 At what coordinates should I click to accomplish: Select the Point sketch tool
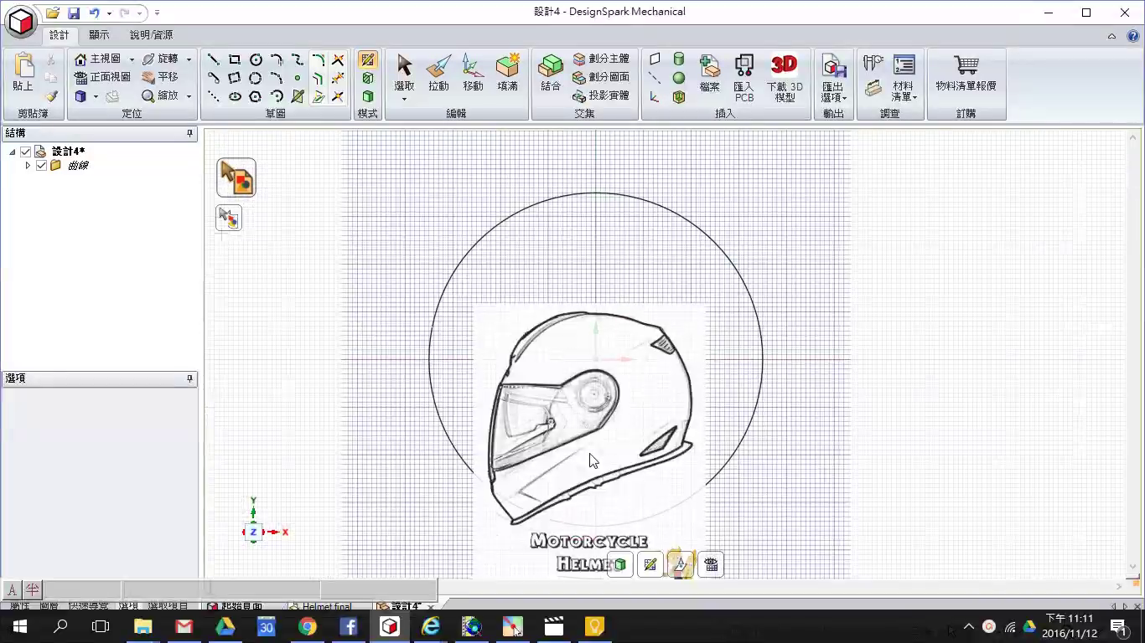tap(297, 78)
